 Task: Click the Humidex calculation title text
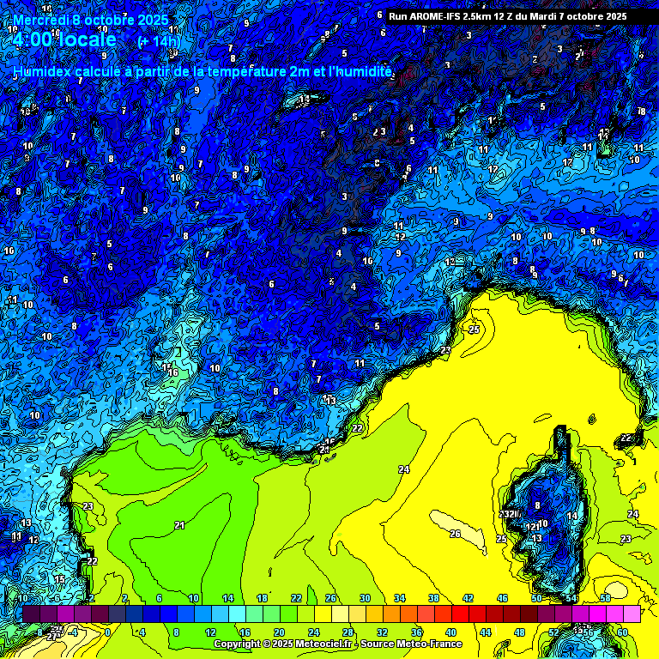[x=203, y=72]
